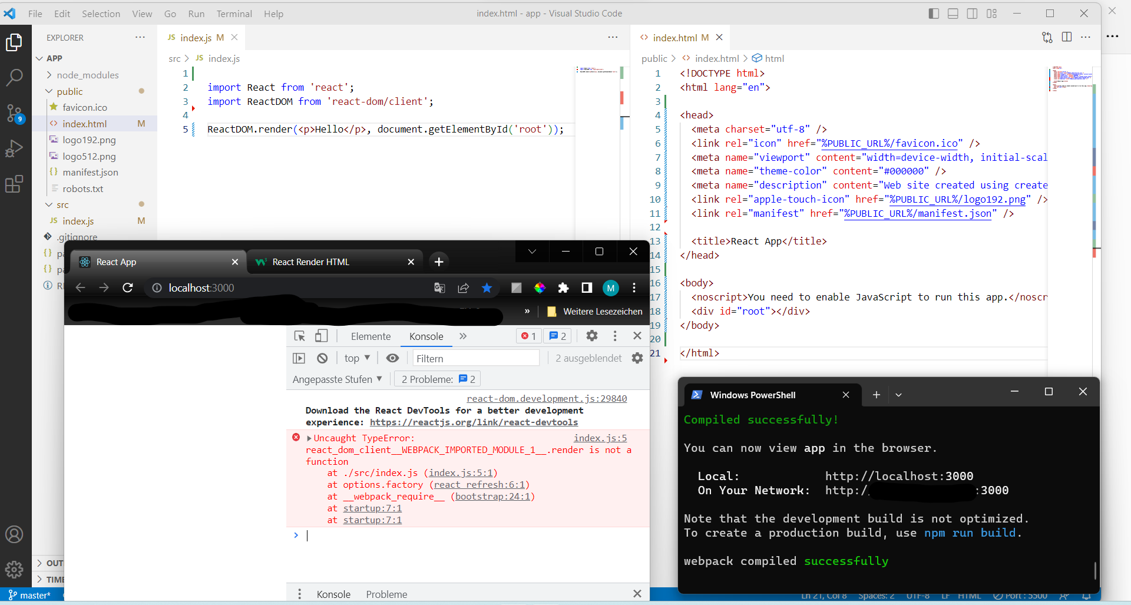1131x605 pixels.
Task: Click the red error count badge in DevTools
Action: click(528, 336)
